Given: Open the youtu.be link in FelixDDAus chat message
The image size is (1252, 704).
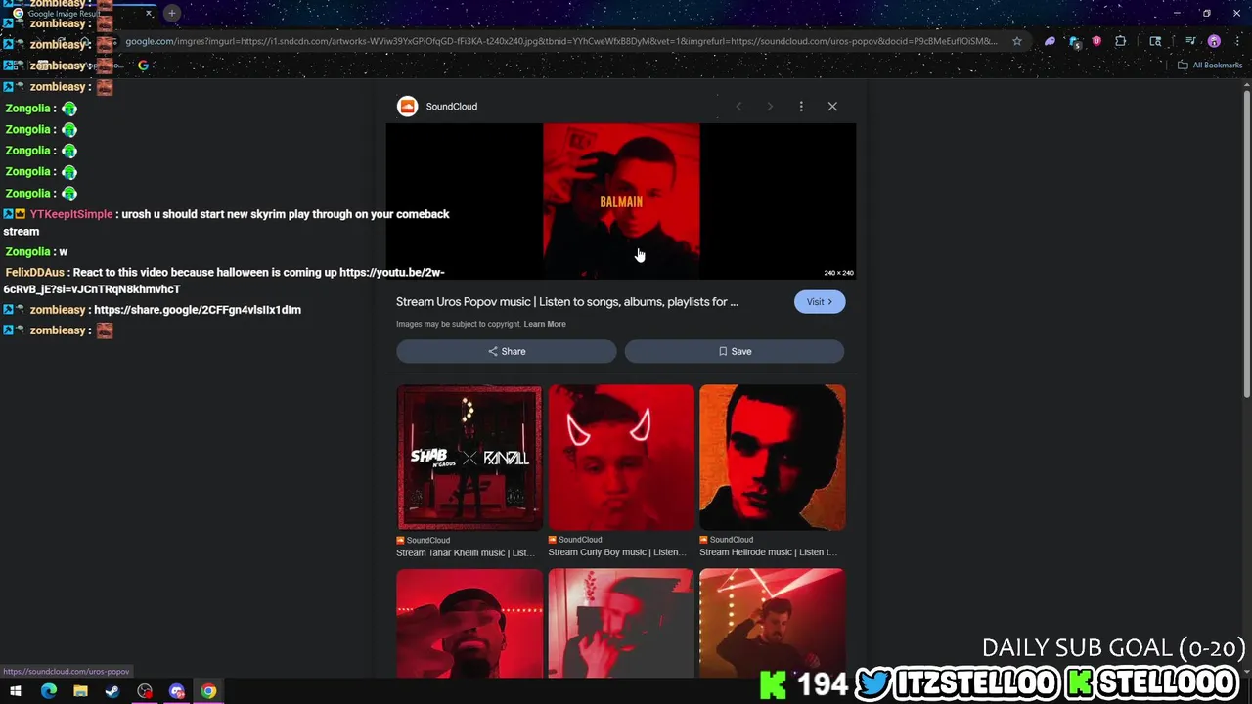Looking at the screenshot, I should [x=224, y=281].
